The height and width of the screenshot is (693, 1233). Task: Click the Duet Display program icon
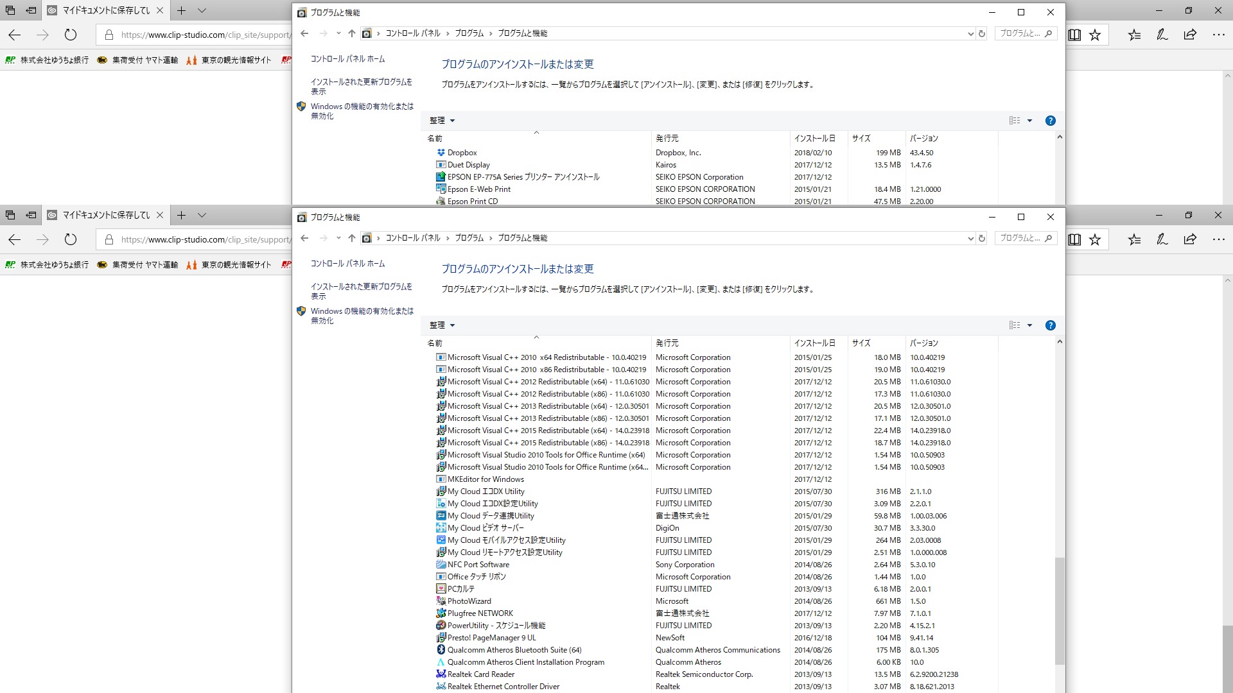(441, 165)
